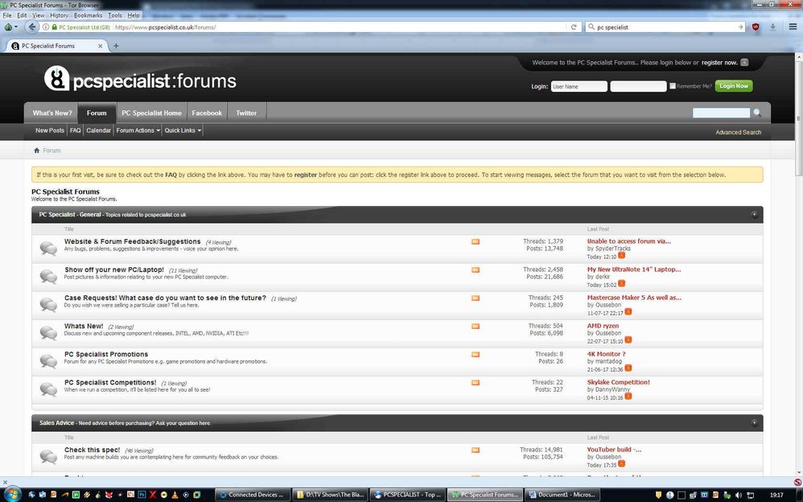Viewport: 803px width, 502px height.
Task: Go back with the browser back arrow
Action: pos(31,27)
